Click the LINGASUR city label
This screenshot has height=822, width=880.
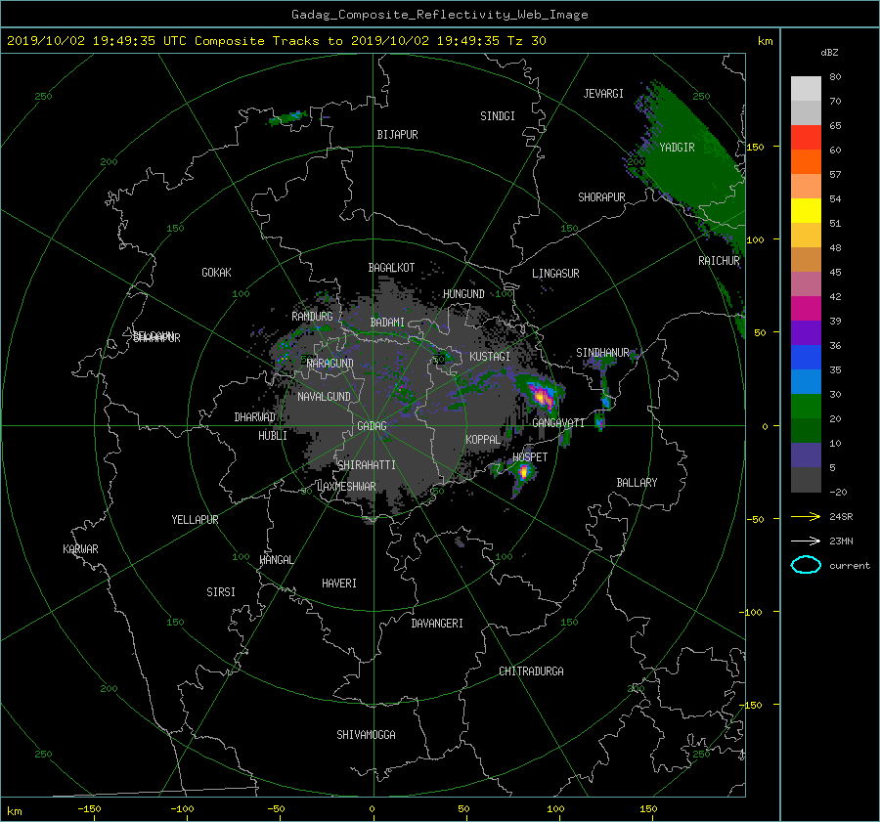click(x=555, y=274)
